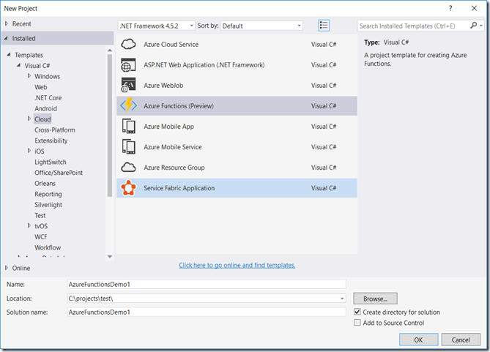Click the tree scrollbar up arrow

110,50
